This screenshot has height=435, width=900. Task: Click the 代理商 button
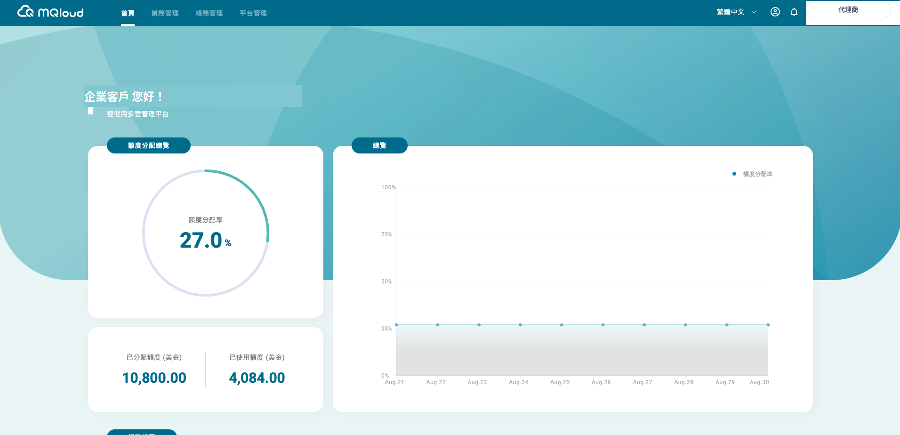coord(848,10)
